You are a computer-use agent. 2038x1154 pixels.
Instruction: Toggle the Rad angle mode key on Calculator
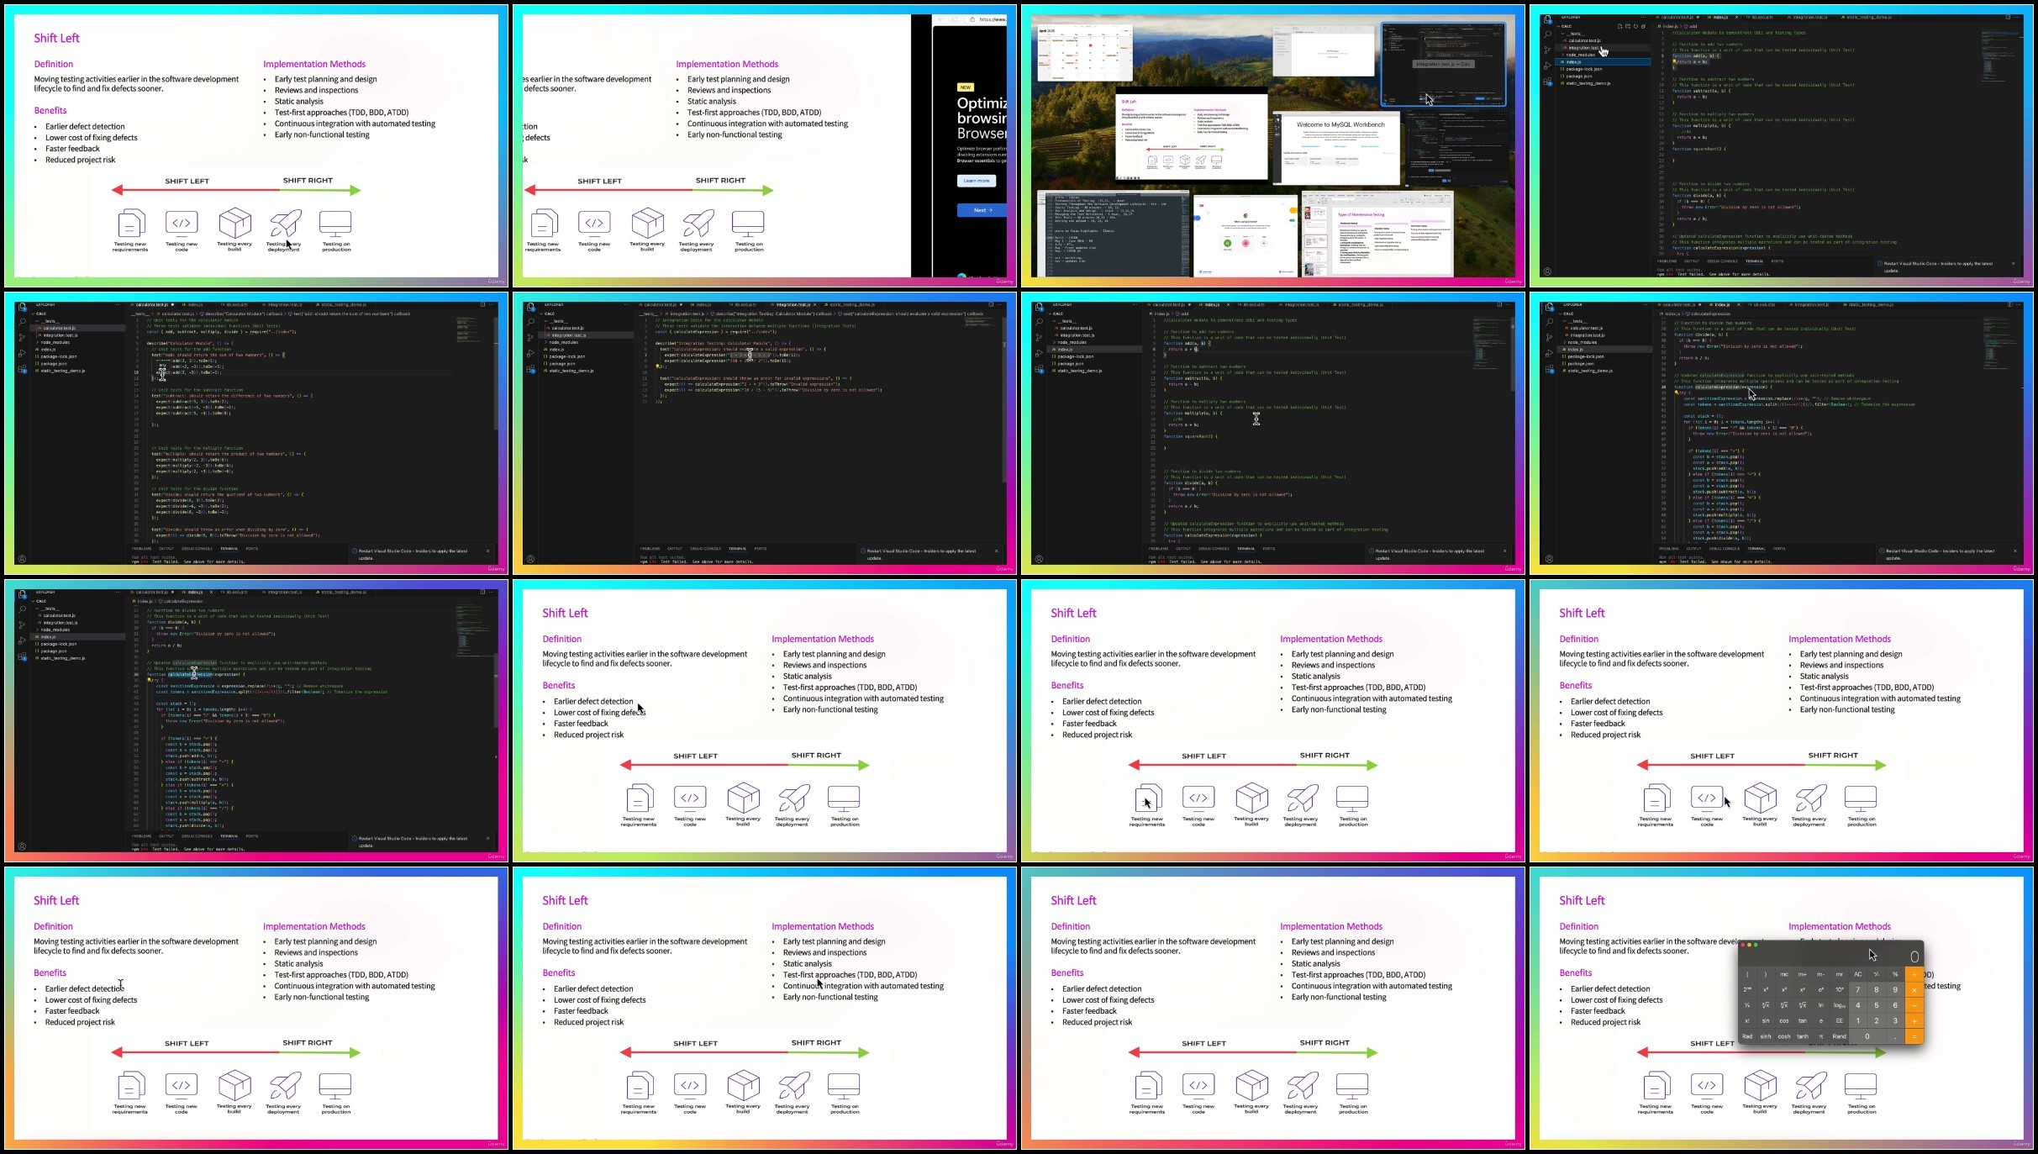[1747, 1036]
